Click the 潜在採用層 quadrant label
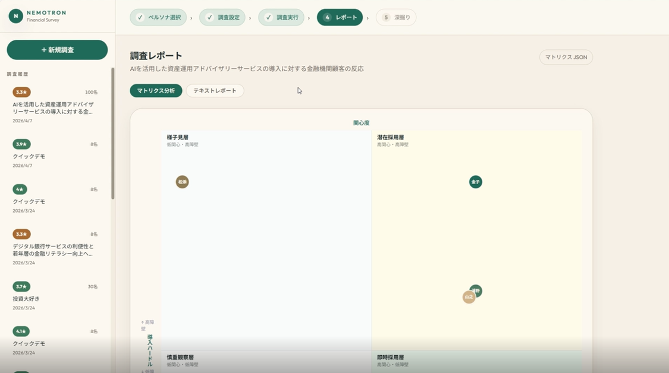Screen dimensions: 669x373 click(390, 137)
